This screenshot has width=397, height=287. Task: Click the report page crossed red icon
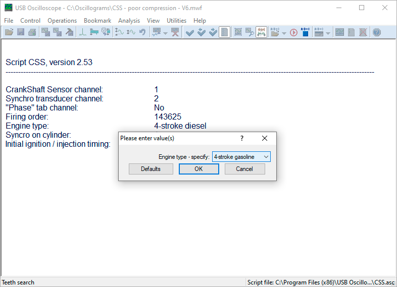[363, 32]
